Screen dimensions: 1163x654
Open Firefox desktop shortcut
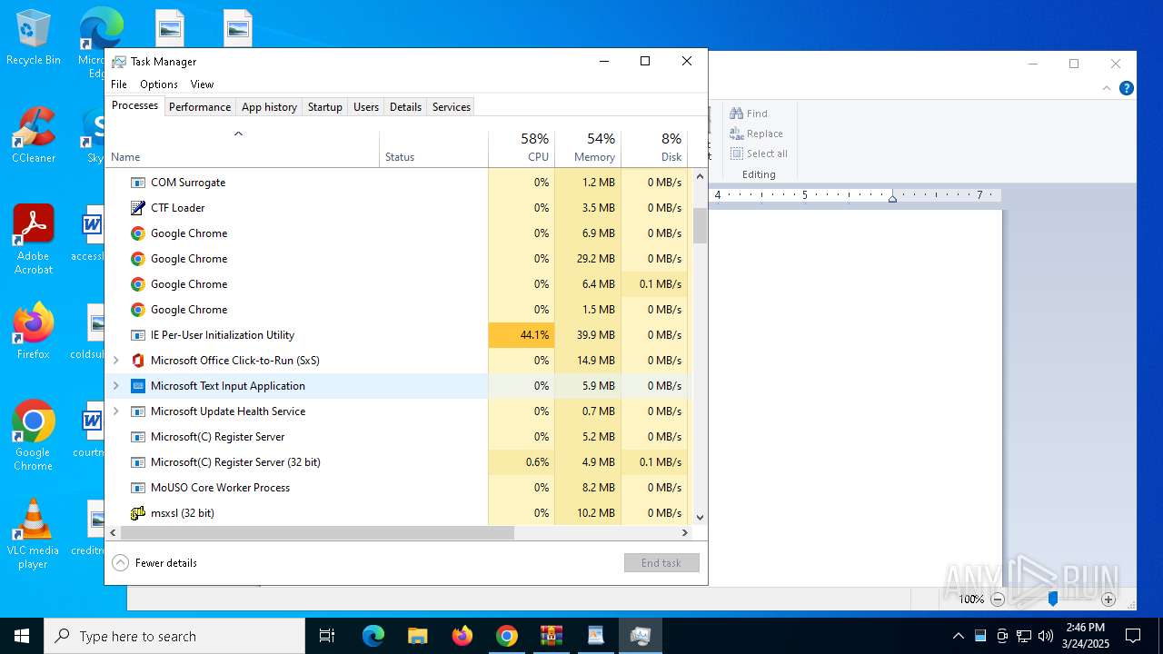click(x=34, y=332)
